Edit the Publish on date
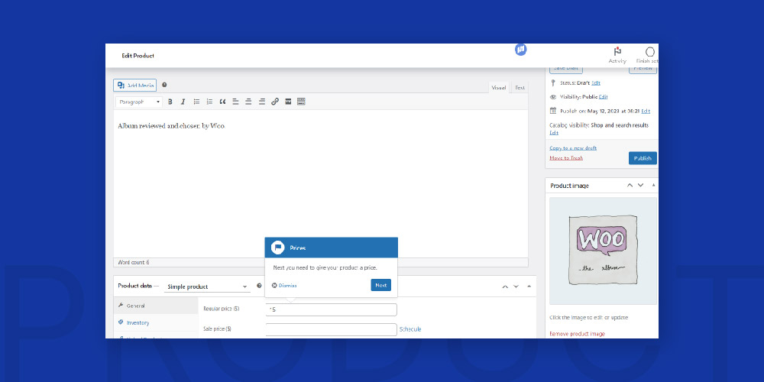764x382 pixels. (646, 111)
